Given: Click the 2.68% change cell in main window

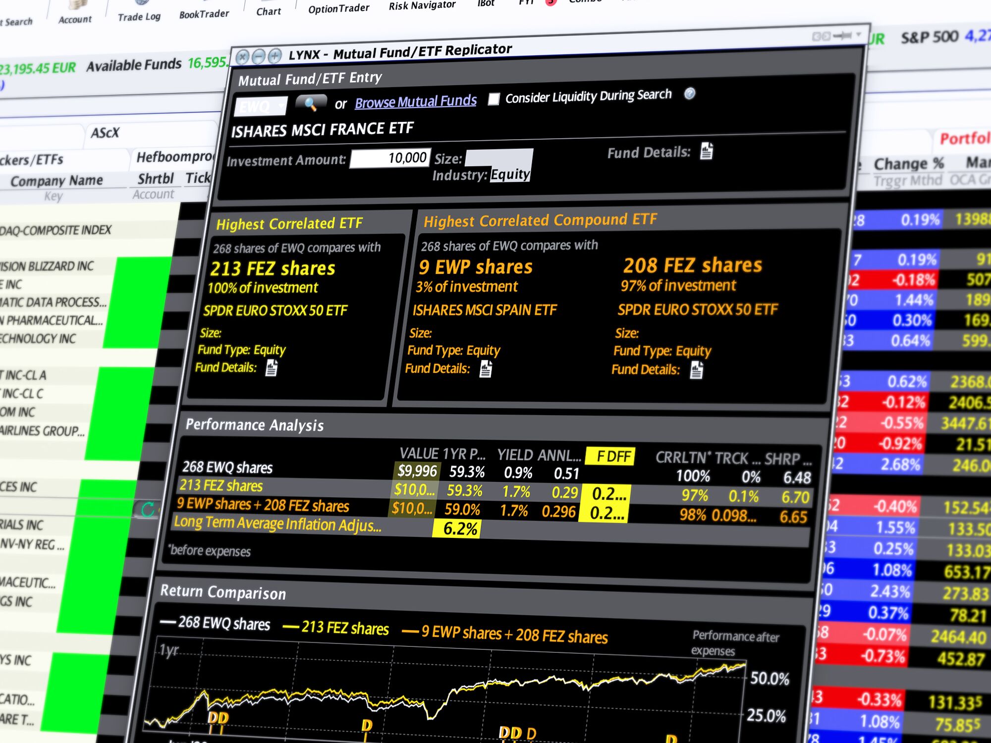Looking at the screenshot, I should [900, 465].
